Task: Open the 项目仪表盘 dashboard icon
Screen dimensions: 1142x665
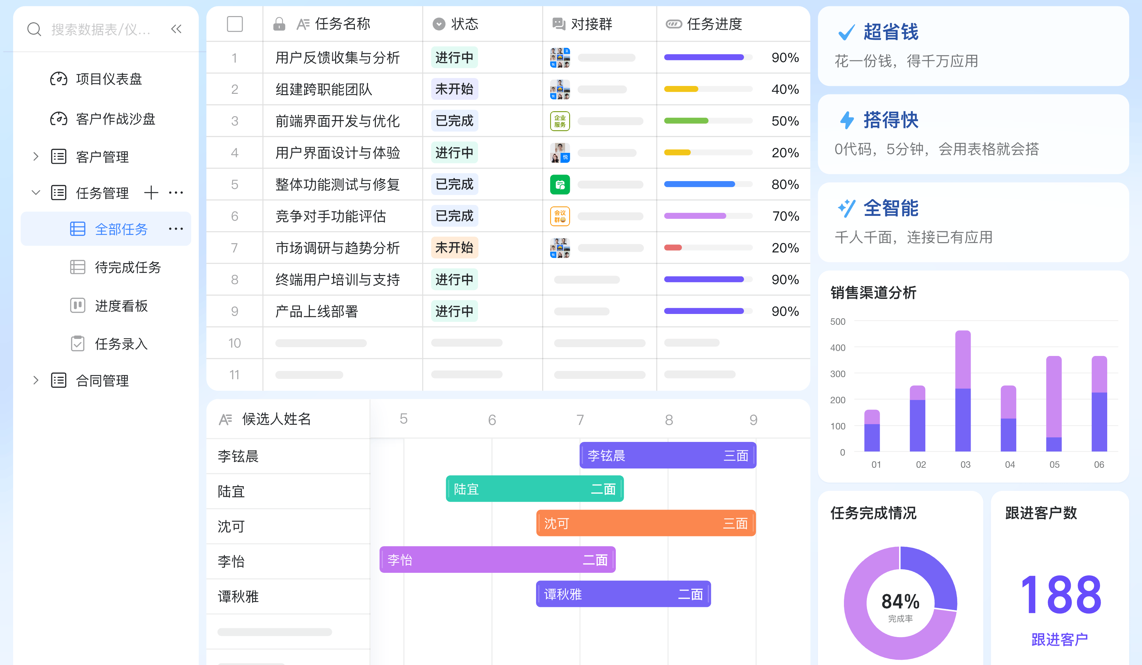Action: coord(58,79)
